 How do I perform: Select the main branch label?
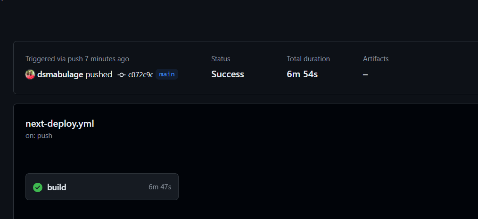click(x=167, y=74)
